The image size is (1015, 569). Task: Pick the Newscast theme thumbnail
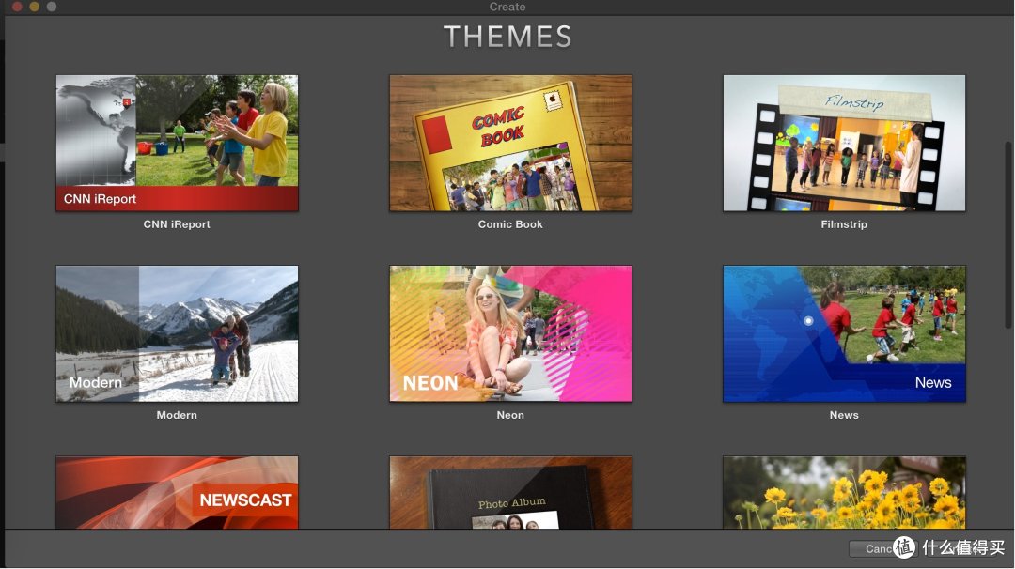[x=177, y=493]
